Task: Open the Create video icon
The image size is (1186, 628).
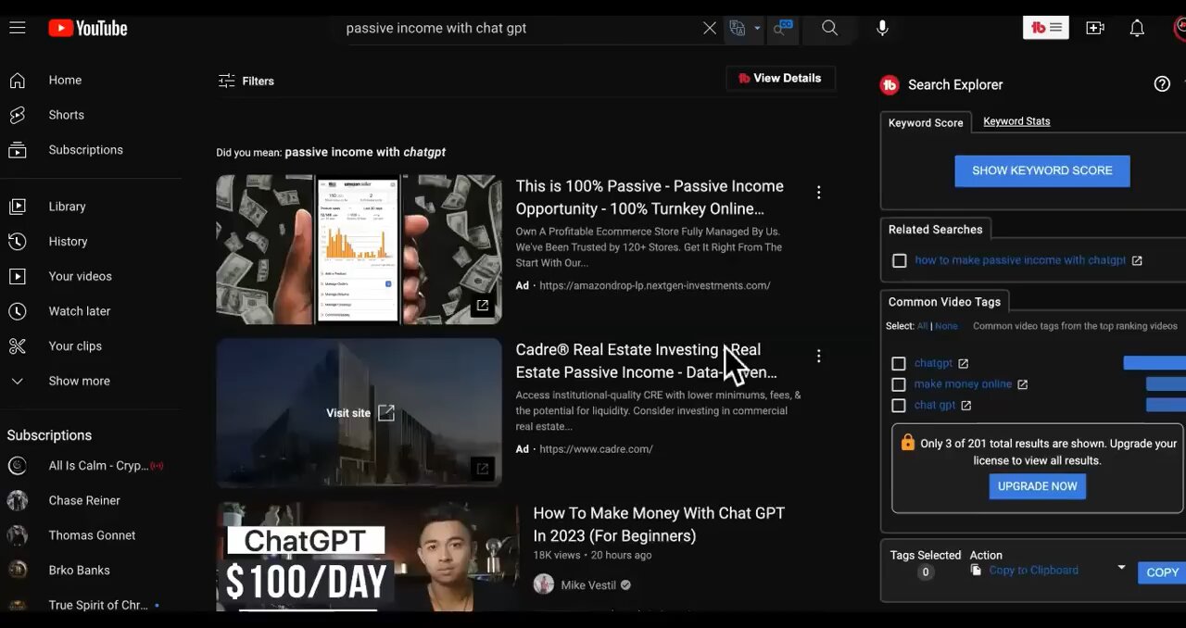Action: (x=1095, y=28)
